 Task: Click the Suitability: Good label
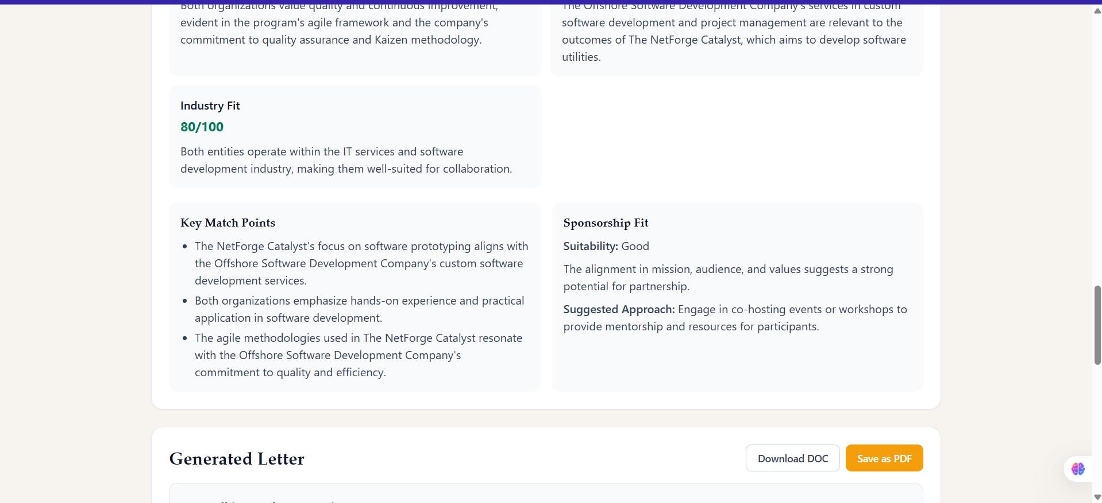[x=606, y=246]
